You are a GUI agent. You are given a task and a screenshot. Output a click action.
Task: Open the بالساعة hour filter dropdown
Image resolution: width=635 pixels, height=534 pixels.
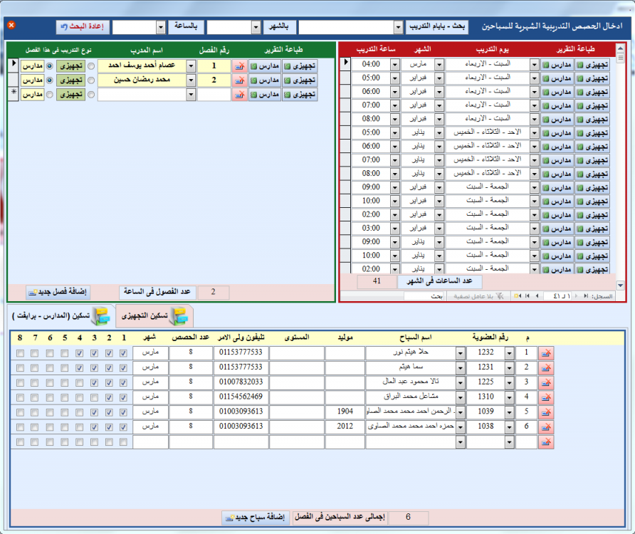pyautogui.click(x=161, y=27)
